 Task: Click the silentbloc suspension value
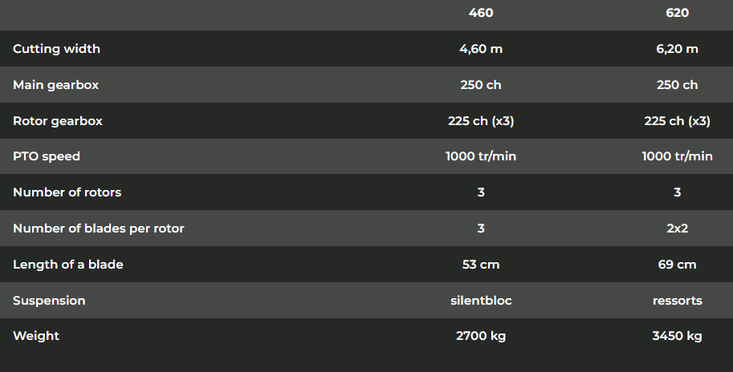pos(481,301)
